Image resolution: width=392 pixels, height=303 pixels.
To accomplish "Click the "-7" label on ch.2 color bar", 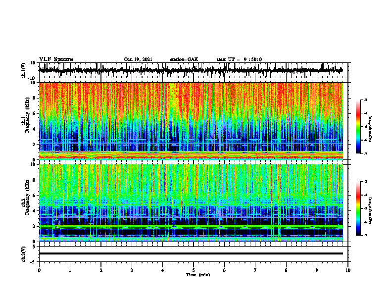I will (365, 235).
